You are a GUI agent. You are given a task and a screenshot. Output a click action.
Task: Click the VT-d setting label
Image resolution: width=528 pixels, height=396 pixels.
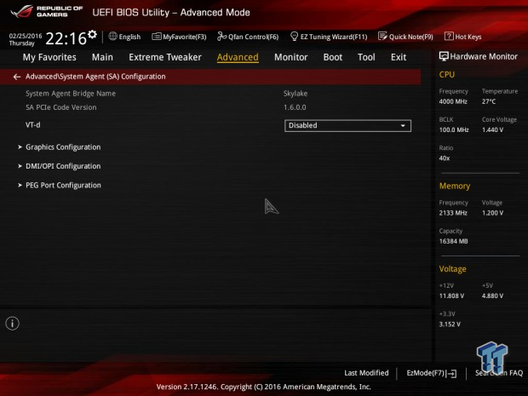33,125
